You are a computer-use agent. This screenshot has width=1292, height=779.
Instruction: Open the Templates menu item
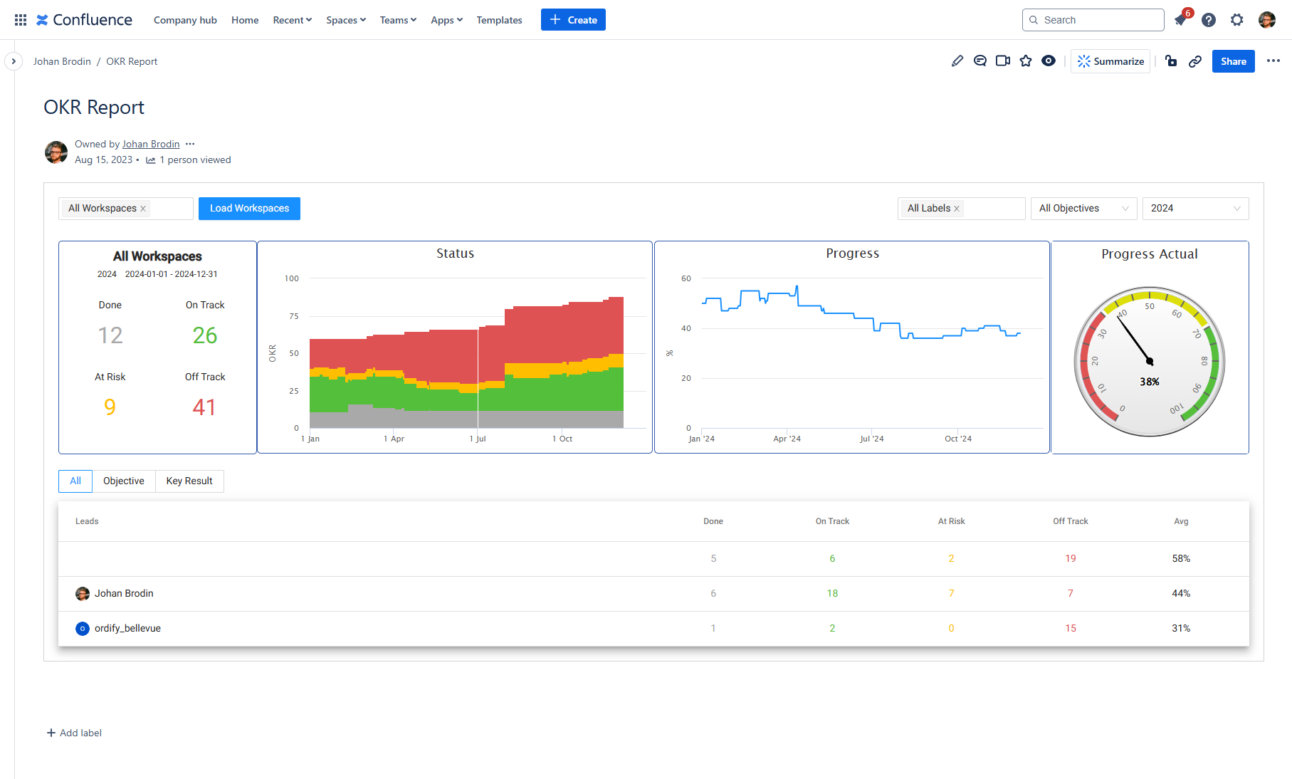[x=499, y=20]
